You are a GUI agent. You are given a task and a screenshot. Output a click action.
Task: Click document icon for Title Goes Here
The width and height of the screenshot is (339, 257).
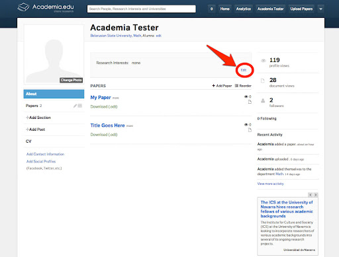point(250,130)
